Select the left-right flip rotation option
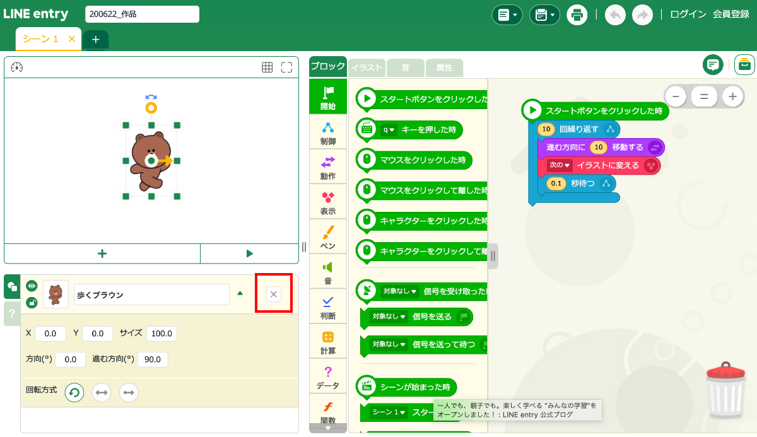The width and height of the screenshot is (757, 437). pos(102,392)
